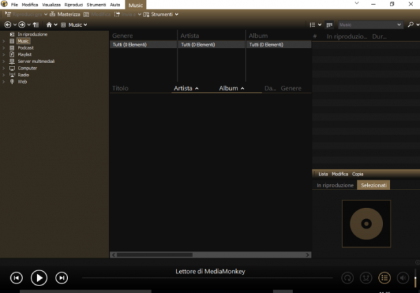Click the search magnifier icon
Image resolution: width=420 pixels, height=293 pixels.
pos(410,25)
